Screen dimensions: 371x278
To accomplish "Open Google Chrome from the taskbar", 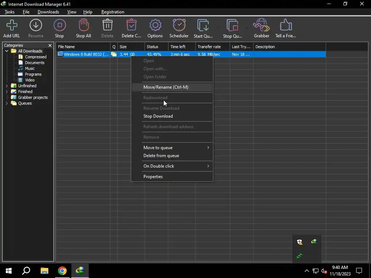I will click(x=62, y=271).
